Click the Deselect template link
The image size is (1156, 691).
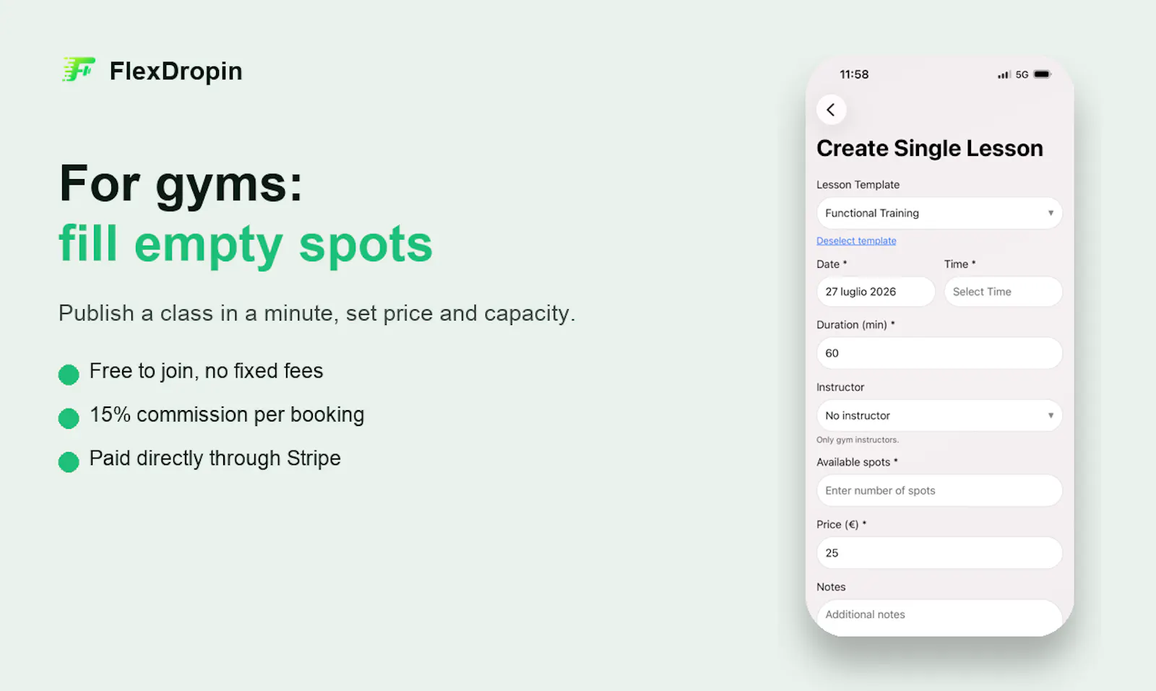point(856,241)
